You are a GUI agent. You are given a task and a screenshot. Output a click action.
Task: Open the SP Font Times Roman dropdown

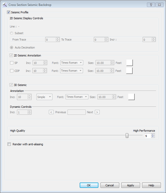72,63
